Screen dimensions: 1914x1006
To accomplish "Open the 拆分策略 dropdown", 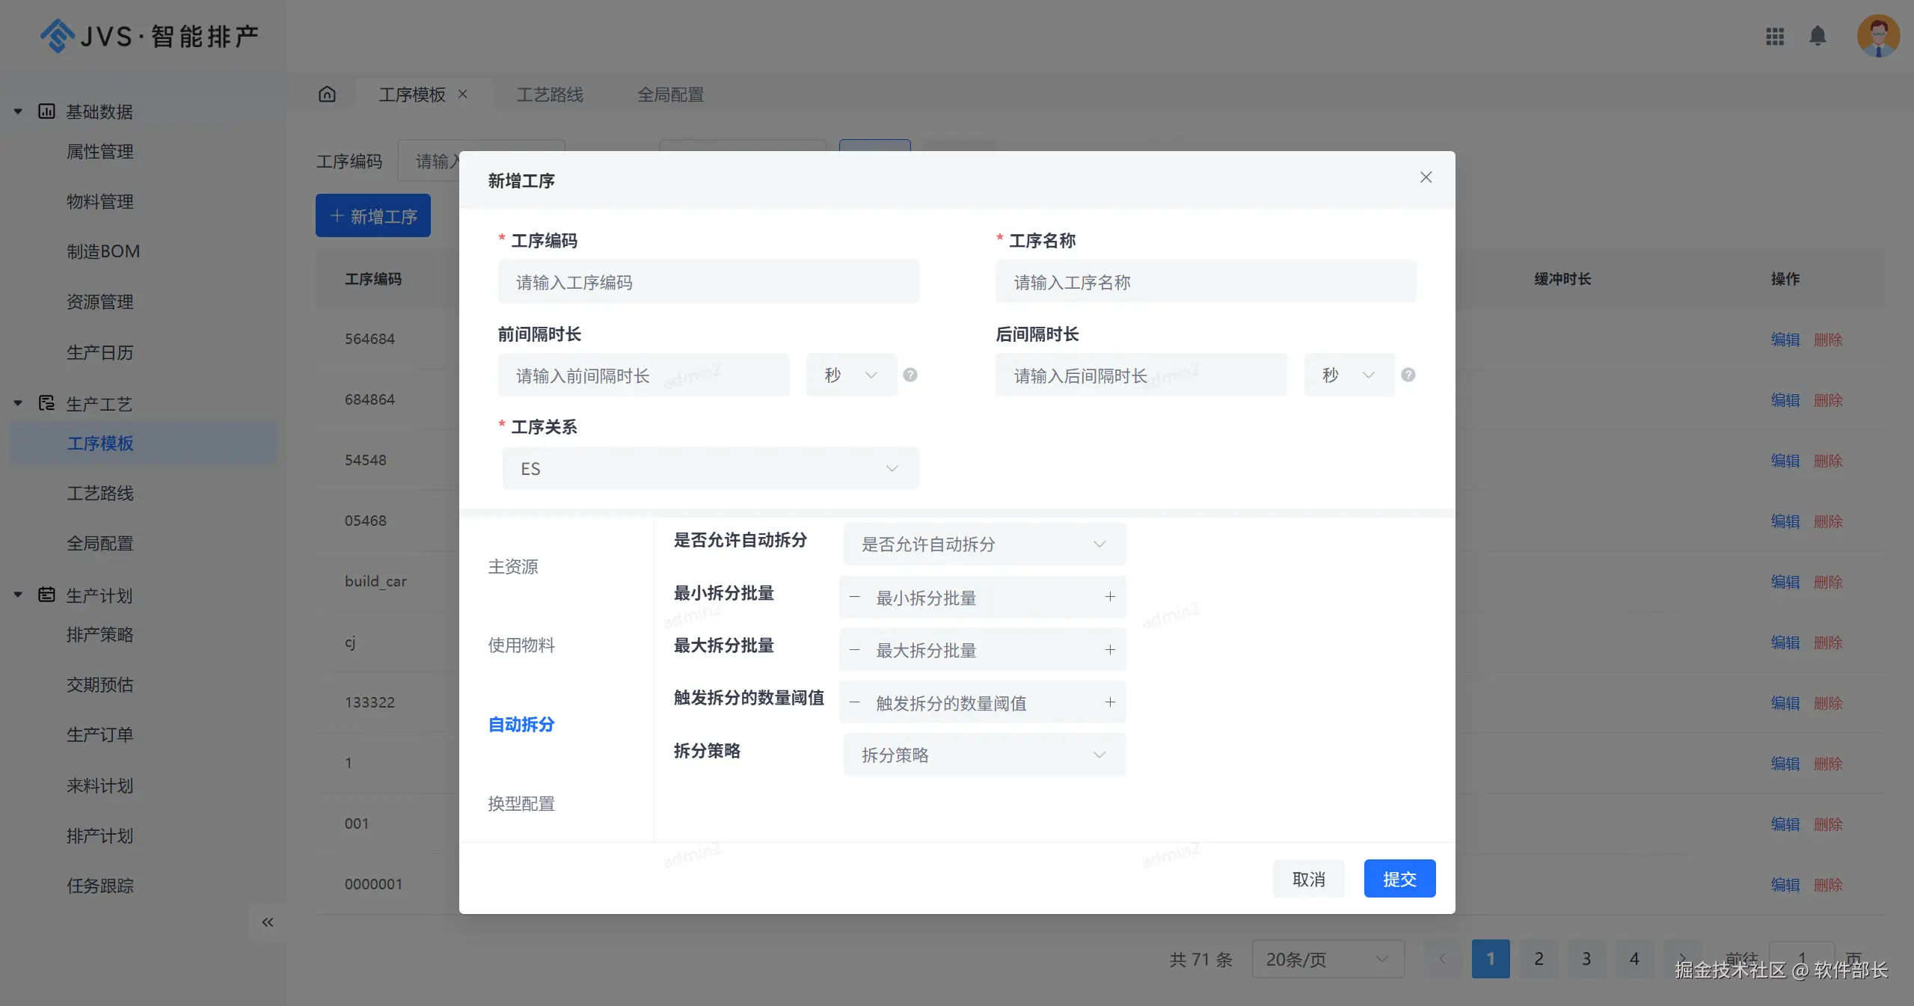I will pyautogui.click(x=984, y=755).
